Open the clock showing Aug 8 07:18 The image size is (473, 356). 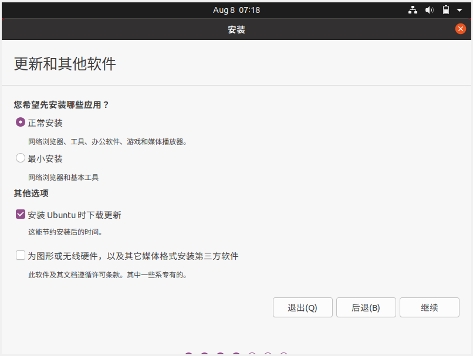pyautogui.click(x=236, y=10)
